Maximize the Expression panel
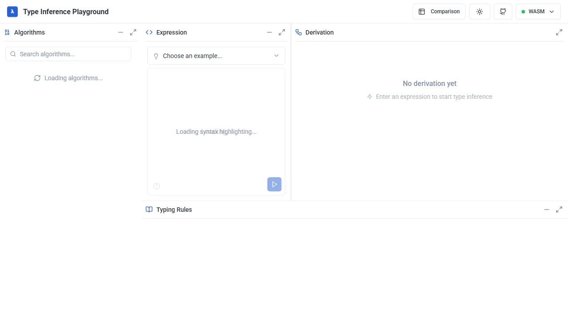The height and width of the screenshot is (319, 568). point(282,32)
